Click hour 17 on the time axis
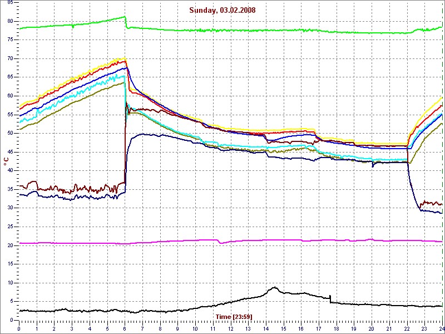The image size is (445, 334). pos(319,328)
